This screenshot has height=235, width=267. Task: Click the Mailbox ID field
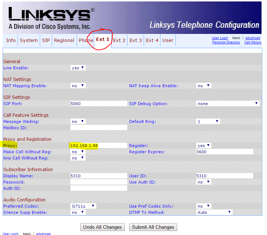point(98,128)
